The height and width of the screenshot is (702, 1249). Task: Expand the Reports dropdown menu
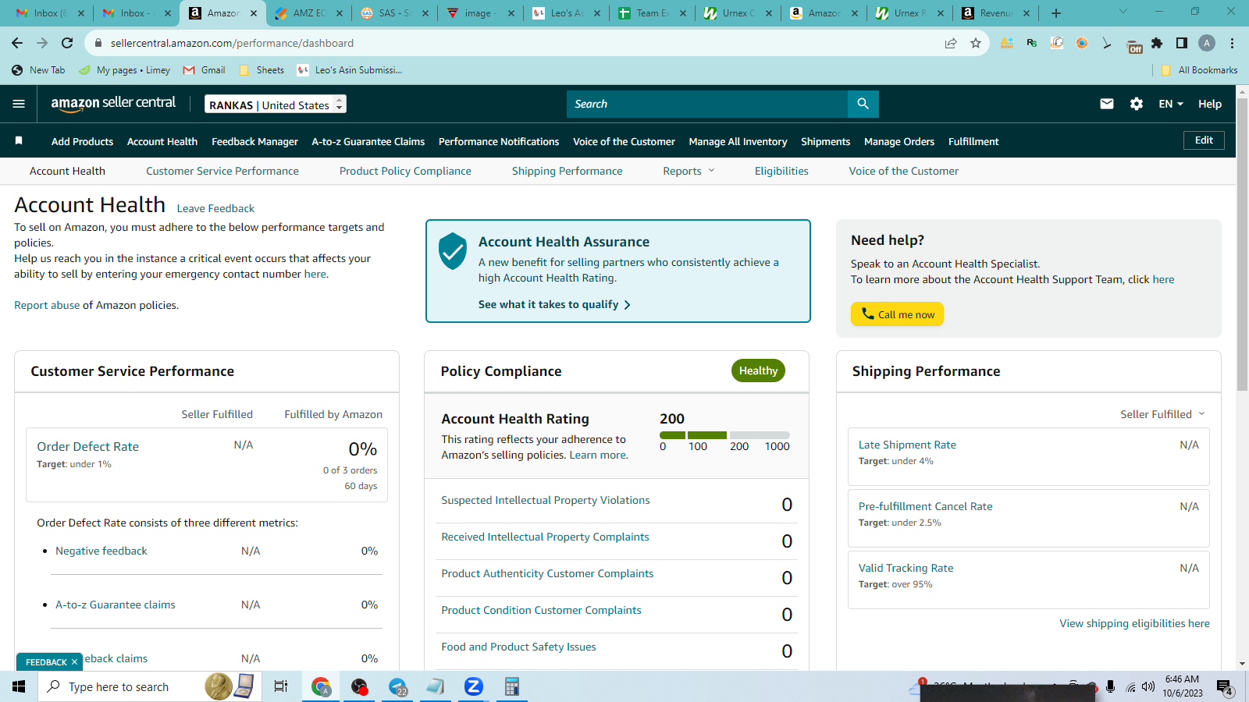(x=689, y=171)
